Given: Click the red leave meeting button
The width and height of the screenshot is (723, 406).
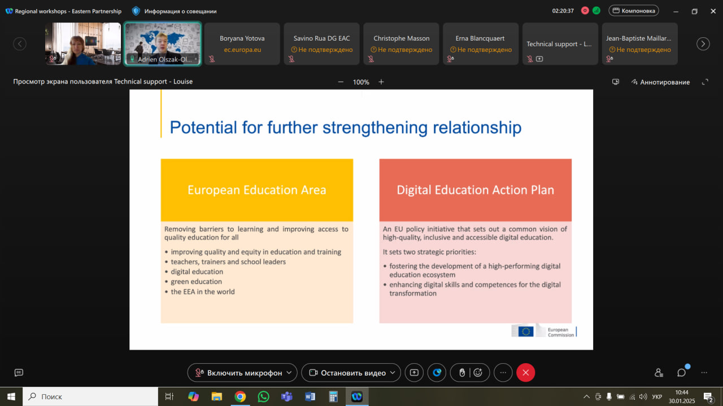Looking at the screenshot, I should coord(525,373).
